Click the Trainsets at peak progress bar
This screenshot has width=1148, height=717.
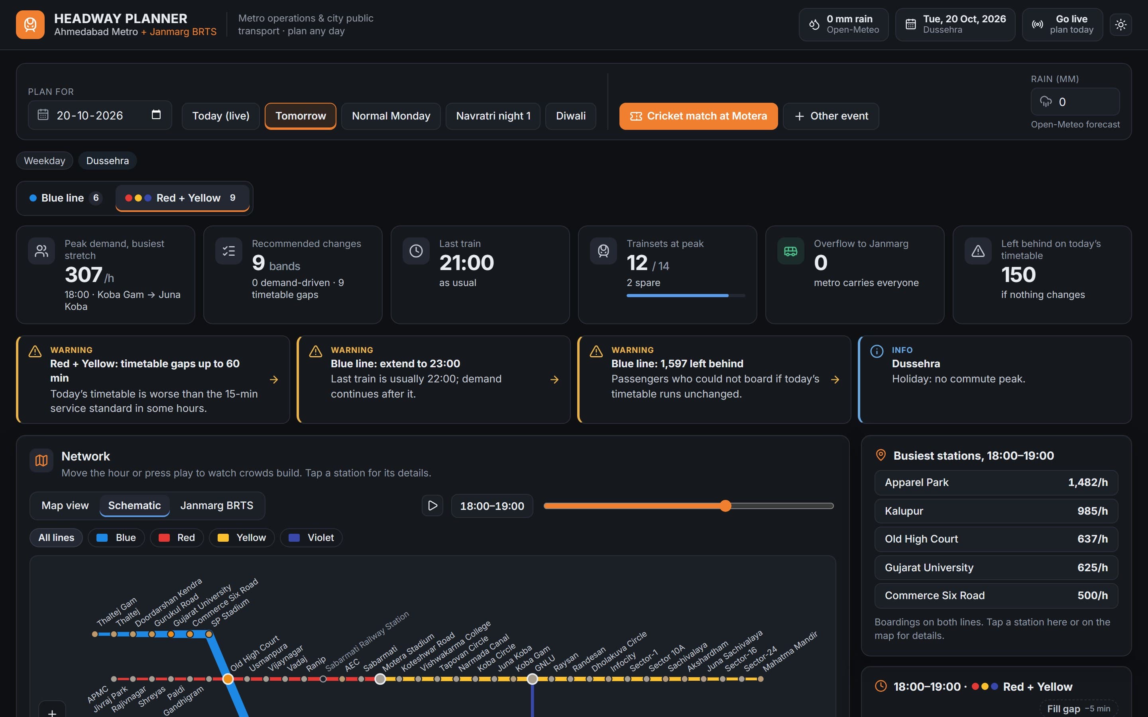(x=686, y=296)
